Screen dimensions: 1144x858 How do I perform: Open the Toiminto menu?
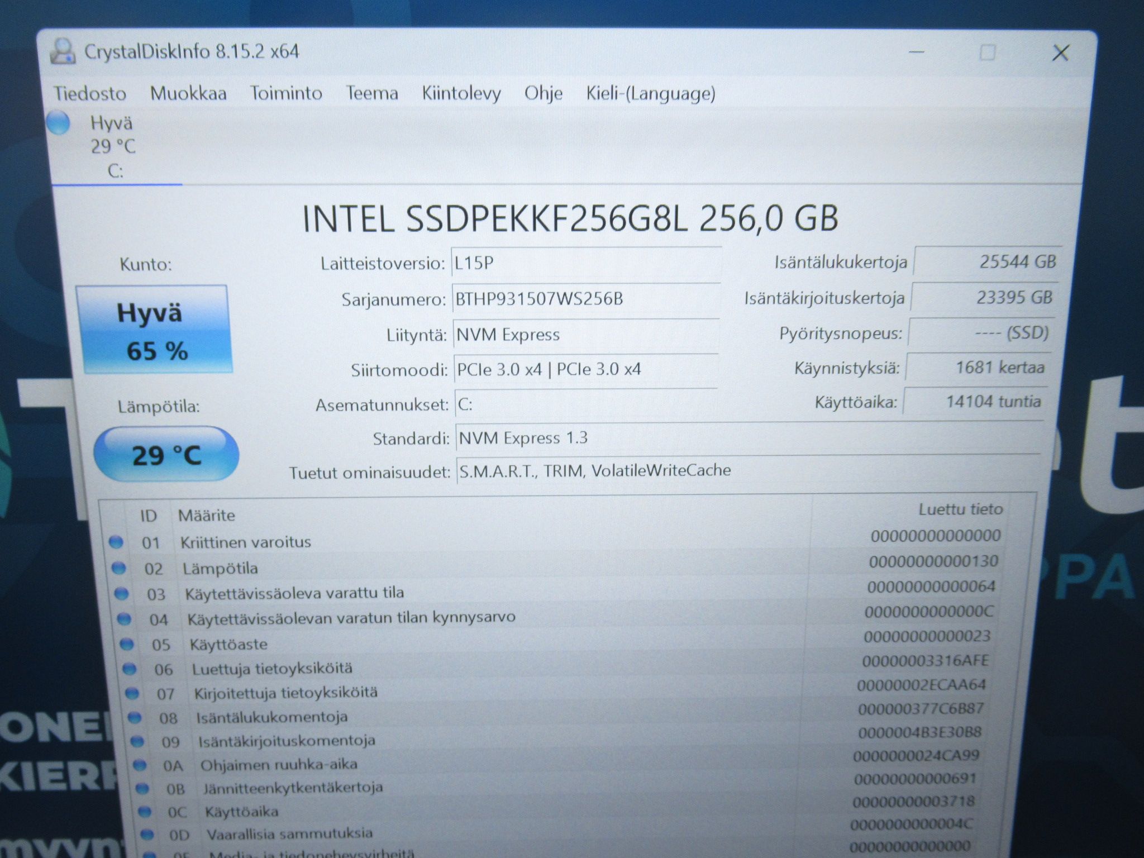click(285, 93)
